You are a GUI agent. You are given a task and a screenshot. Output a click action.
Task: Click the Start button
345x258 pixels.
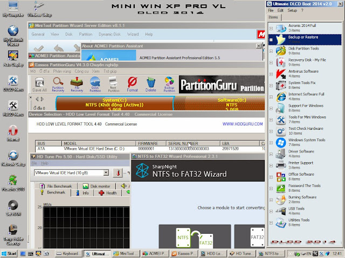(x=9, y=254)
